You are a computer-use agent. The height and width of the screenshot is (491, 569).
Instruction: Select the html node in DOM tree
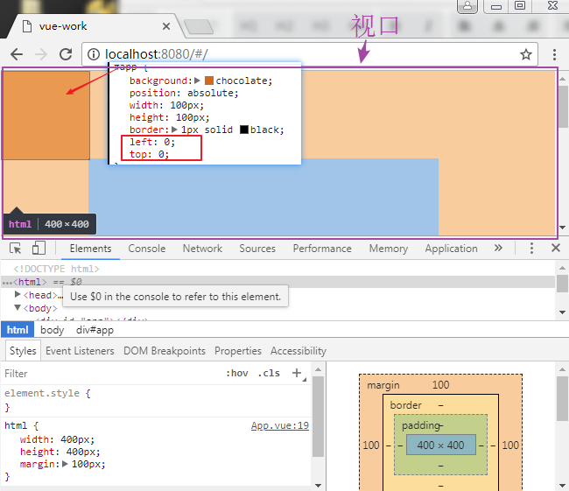click(278, 282)
